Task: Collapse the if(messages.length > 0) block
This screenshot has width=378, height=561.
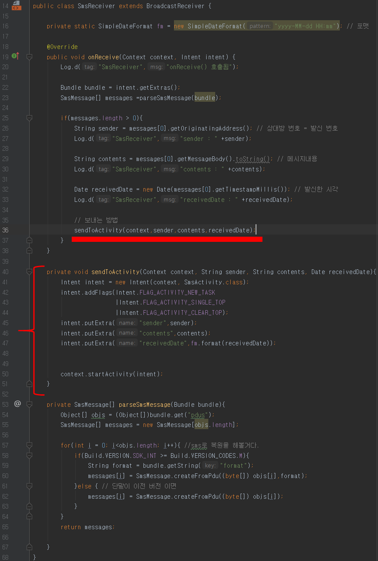Action: pos(29,118)
